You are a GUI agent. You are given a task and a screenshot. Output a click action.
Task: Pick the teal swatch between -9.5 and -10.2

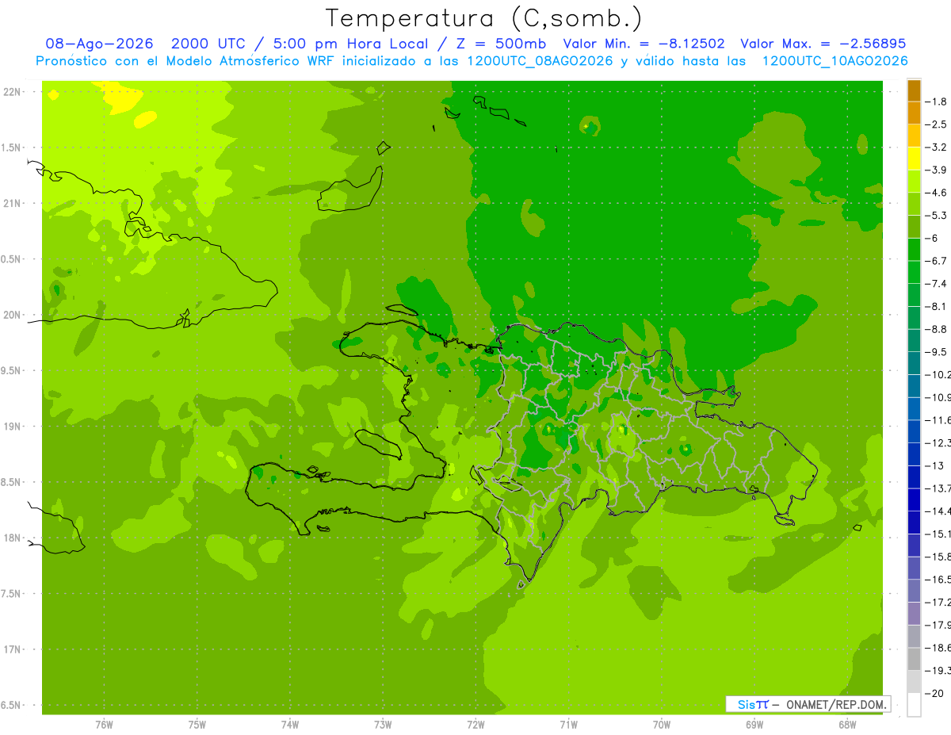914,363
